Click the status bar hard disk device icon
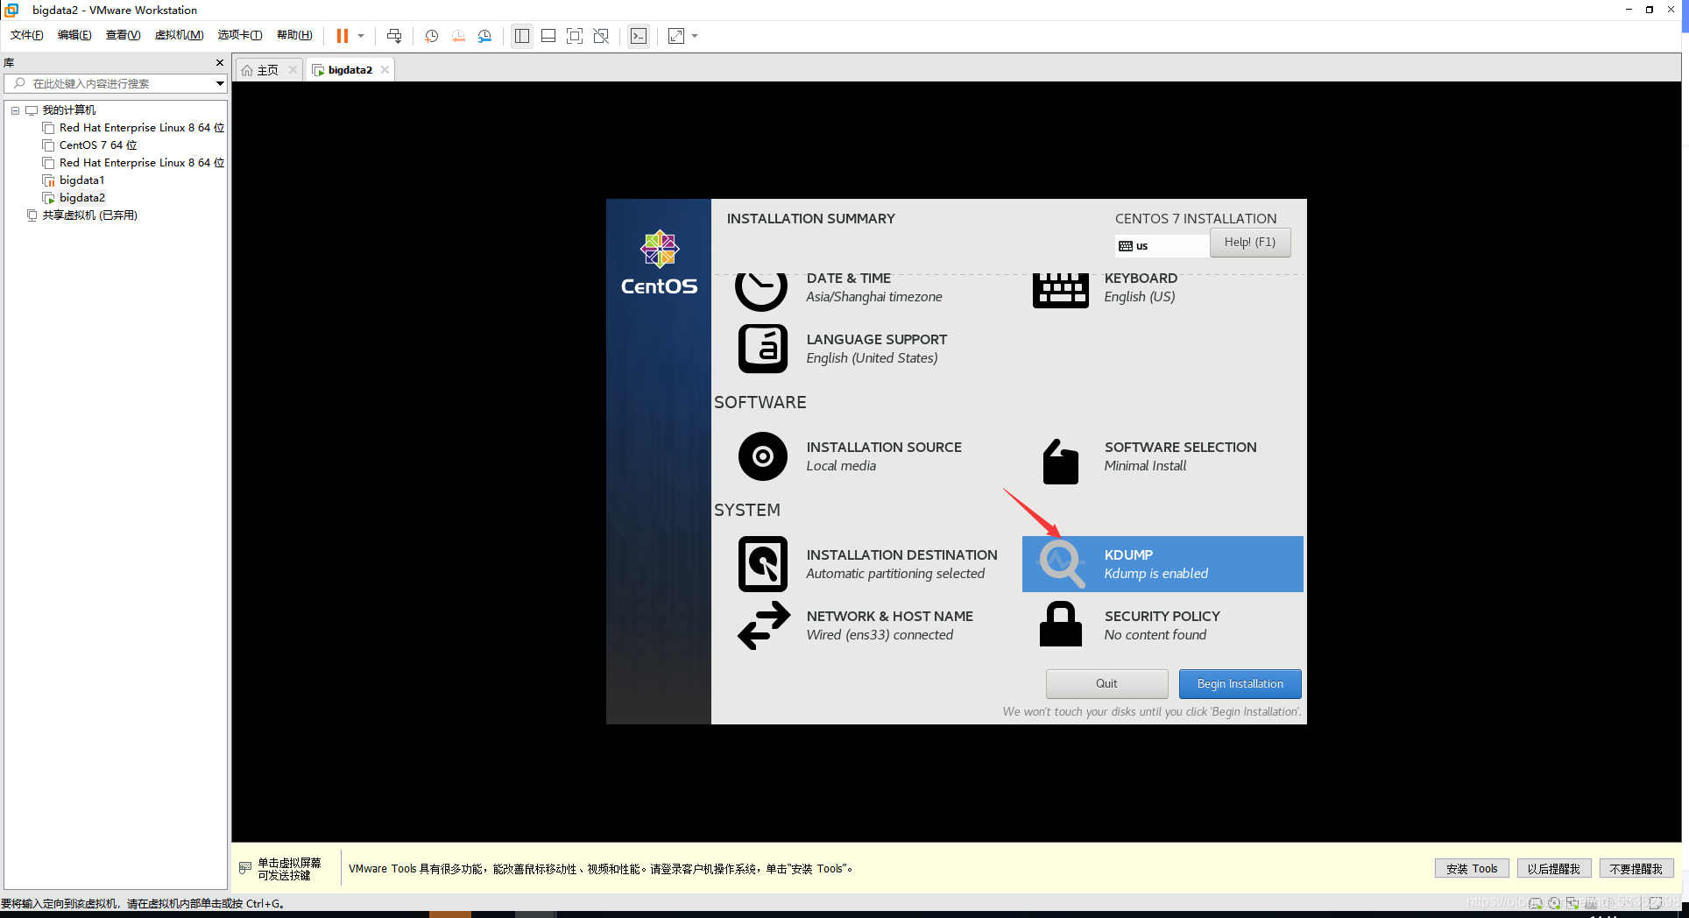1689x918 pixels. coord(1536,903)
